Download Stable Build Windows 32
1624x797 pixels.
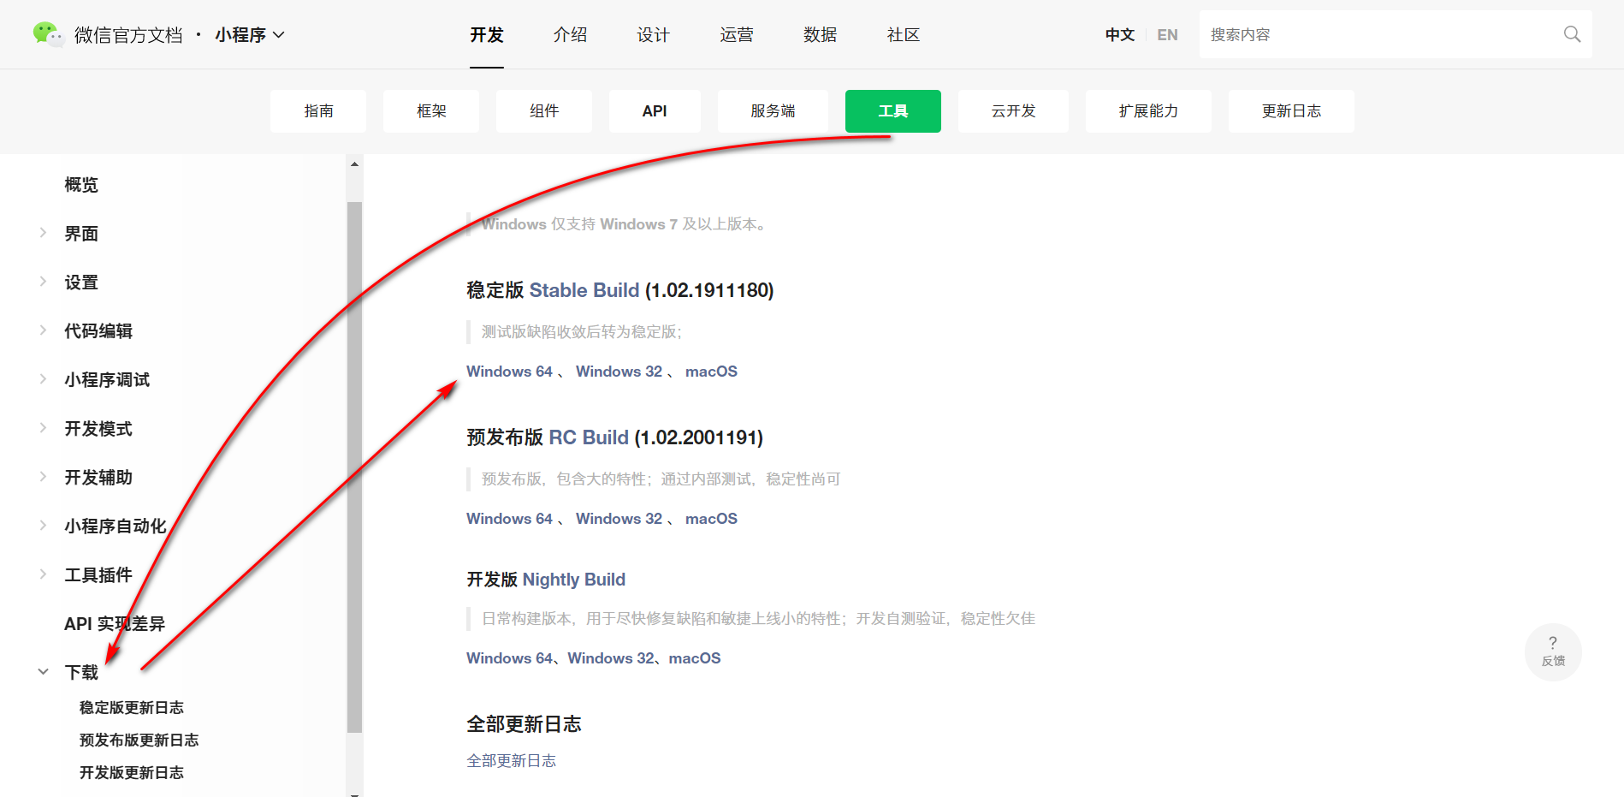619,372
